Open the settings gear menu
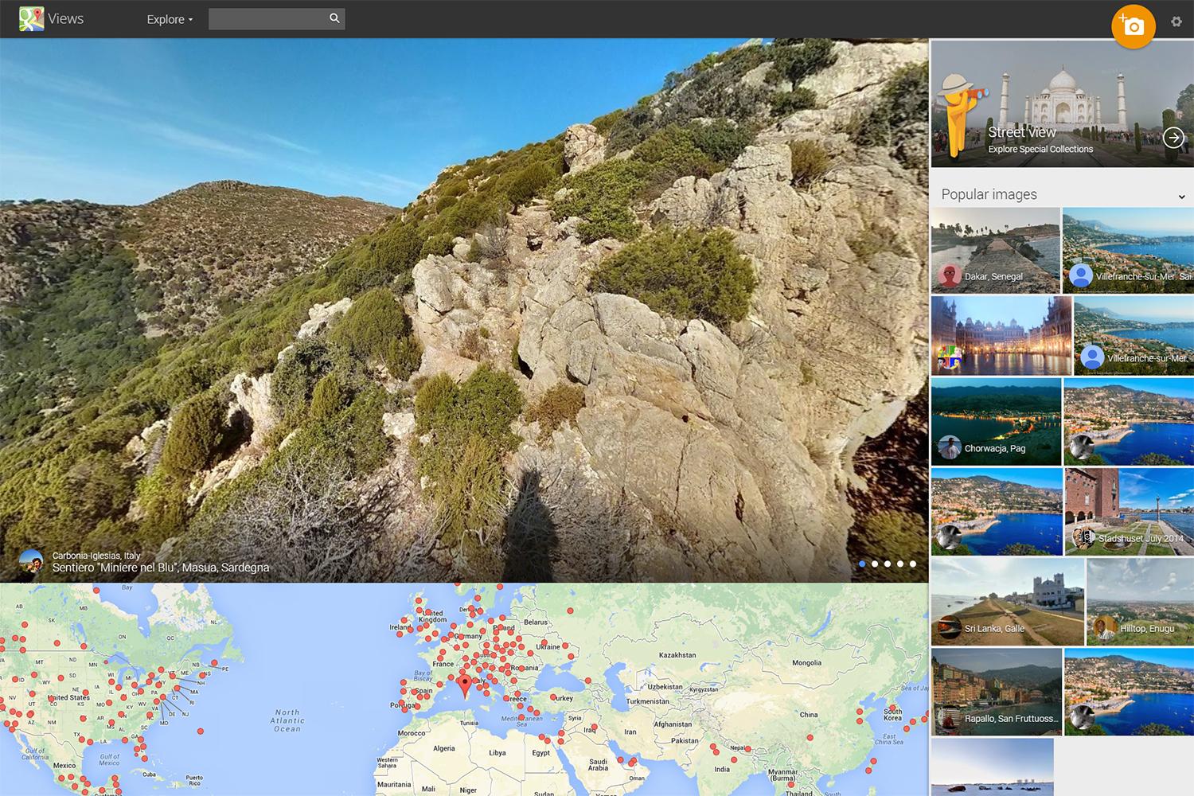This screenshot has width=1194, height=796. (1176, 21)
